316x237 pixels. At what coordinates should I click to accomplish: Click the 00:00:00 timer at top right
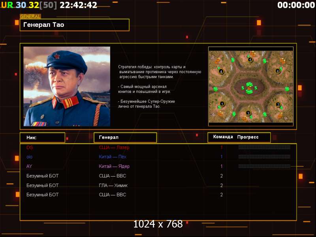point(296,5)
